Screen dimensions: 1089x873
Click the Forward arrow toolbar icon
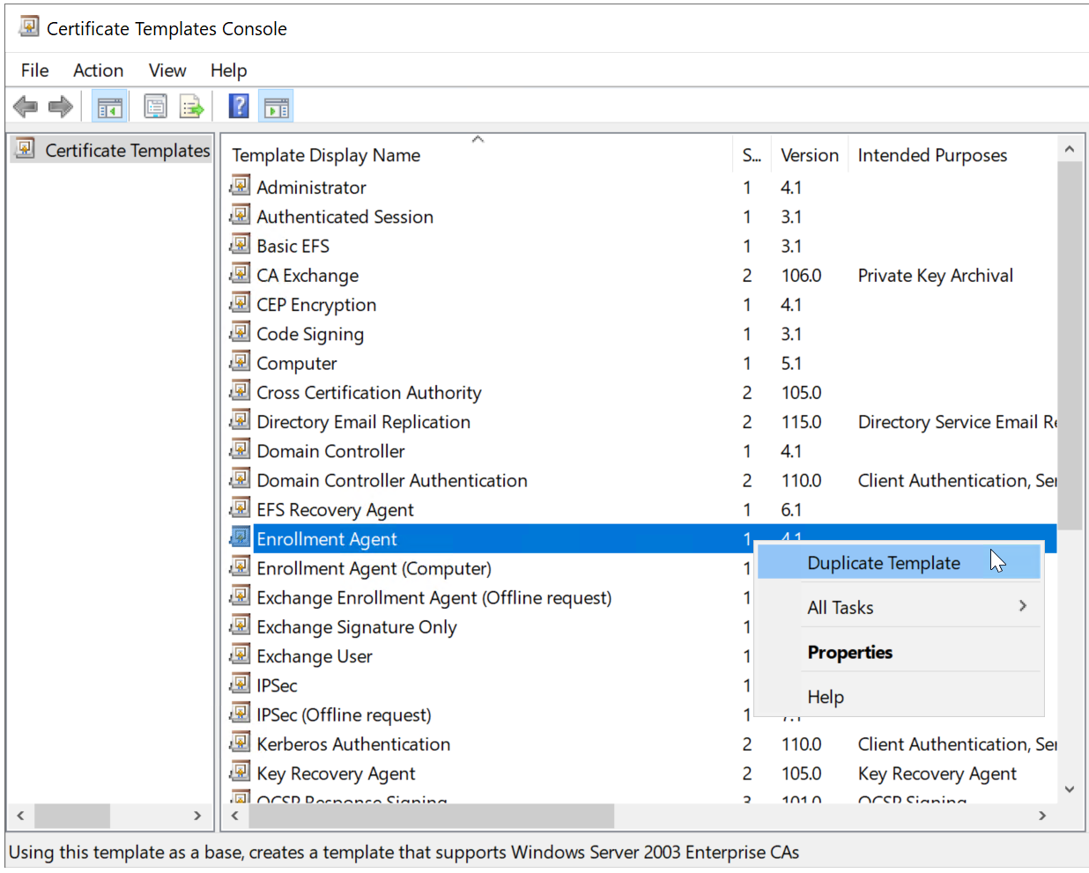pyautogui.click(x=60, y=107)
